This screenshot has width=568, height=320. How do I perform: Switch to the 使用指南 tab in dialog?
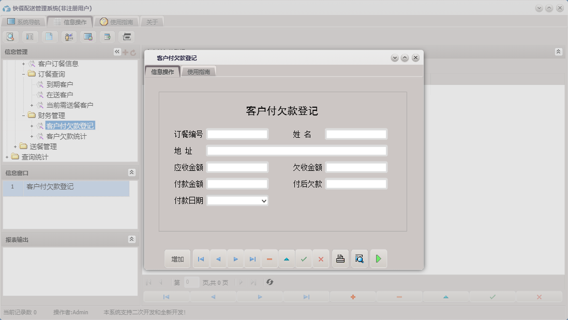[199, 72]
